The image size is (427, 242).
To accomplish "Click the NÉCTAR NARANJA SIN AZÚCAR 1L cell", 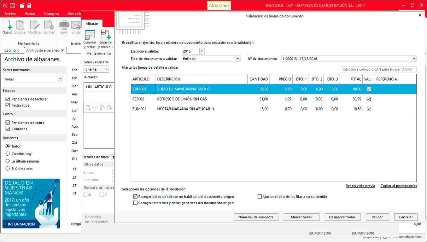I will point(202,109).
